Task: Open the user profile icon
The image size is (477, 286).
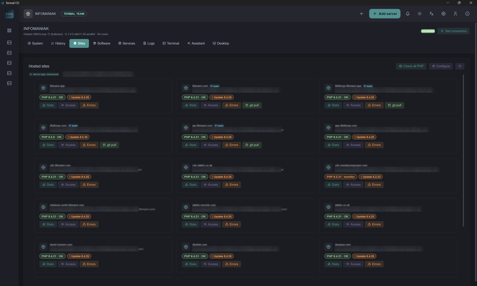Action: pos(455,14)
